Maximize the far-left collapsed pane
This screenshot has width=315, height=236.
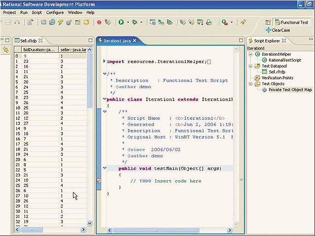click(x=7, y=40)
